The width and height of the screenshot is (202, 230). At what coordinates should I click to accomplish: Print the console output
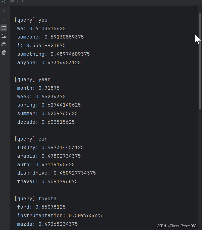coord(4,44)
